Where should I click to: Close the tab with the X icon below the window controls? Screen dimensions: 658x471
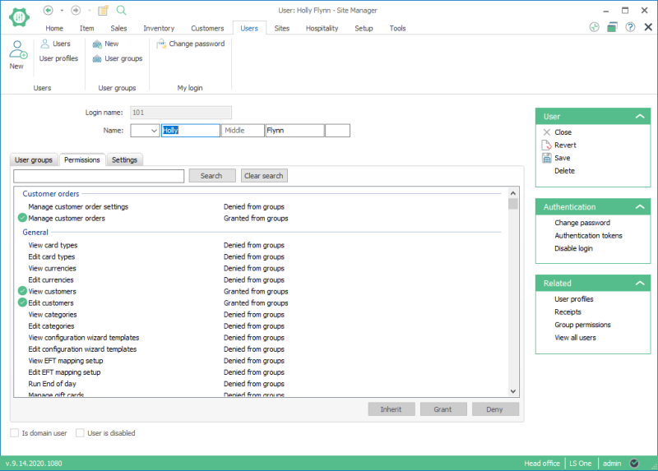click(x=648, y=27)
